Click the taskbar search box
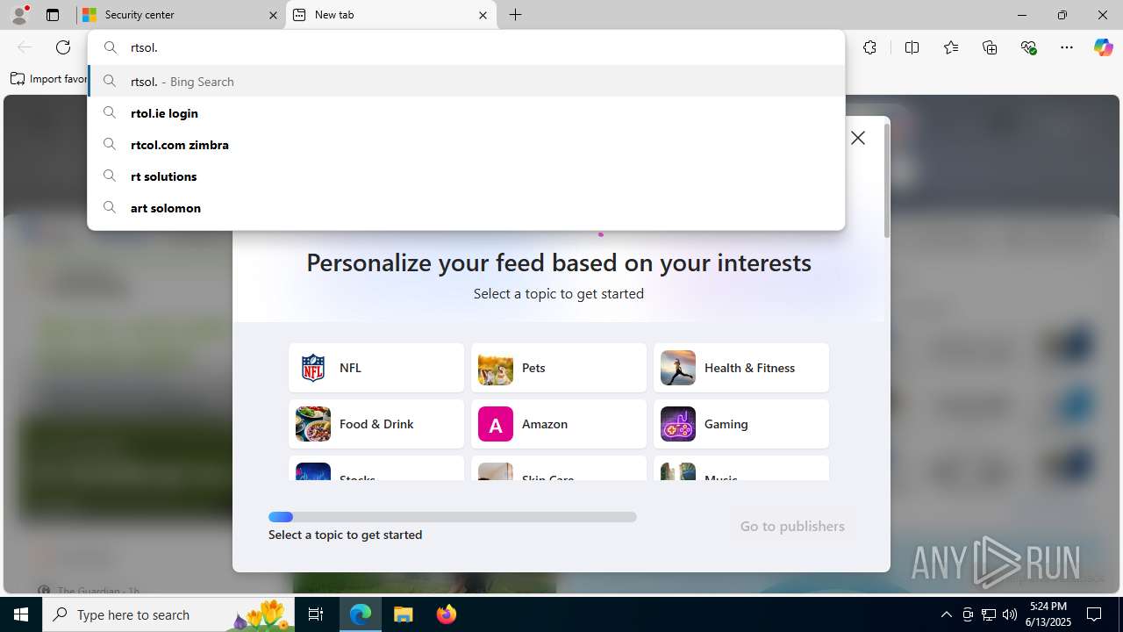1123x632 pixels. tap(168, 614)
